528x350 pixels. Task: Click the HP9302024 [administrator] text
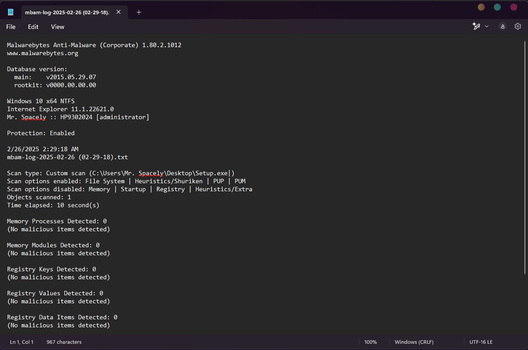coord(105,117)
